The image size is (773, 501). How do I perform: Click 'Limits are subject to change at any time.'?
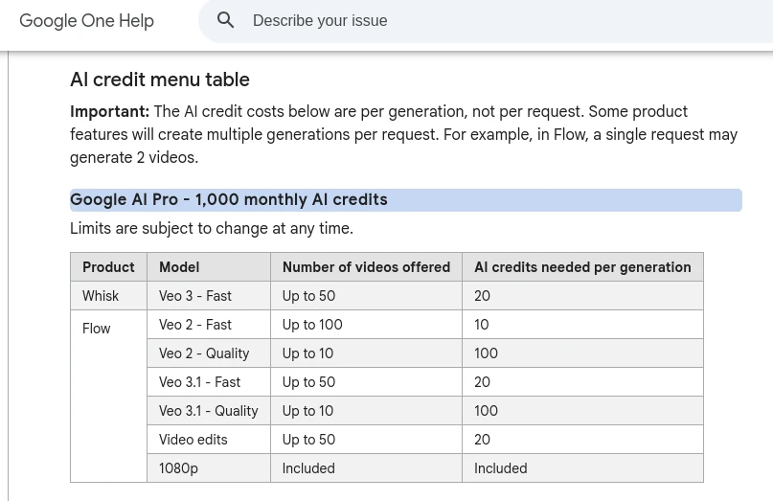212,228
